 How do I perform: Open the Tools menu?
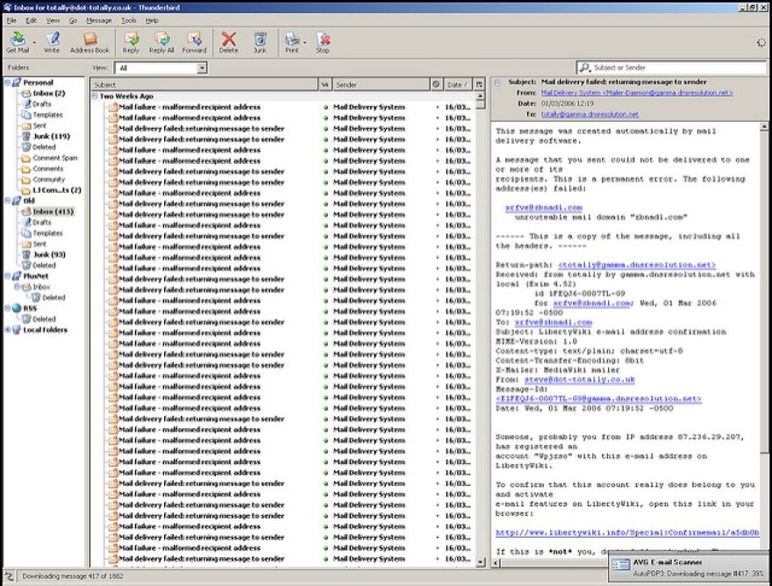coord(129,21)
